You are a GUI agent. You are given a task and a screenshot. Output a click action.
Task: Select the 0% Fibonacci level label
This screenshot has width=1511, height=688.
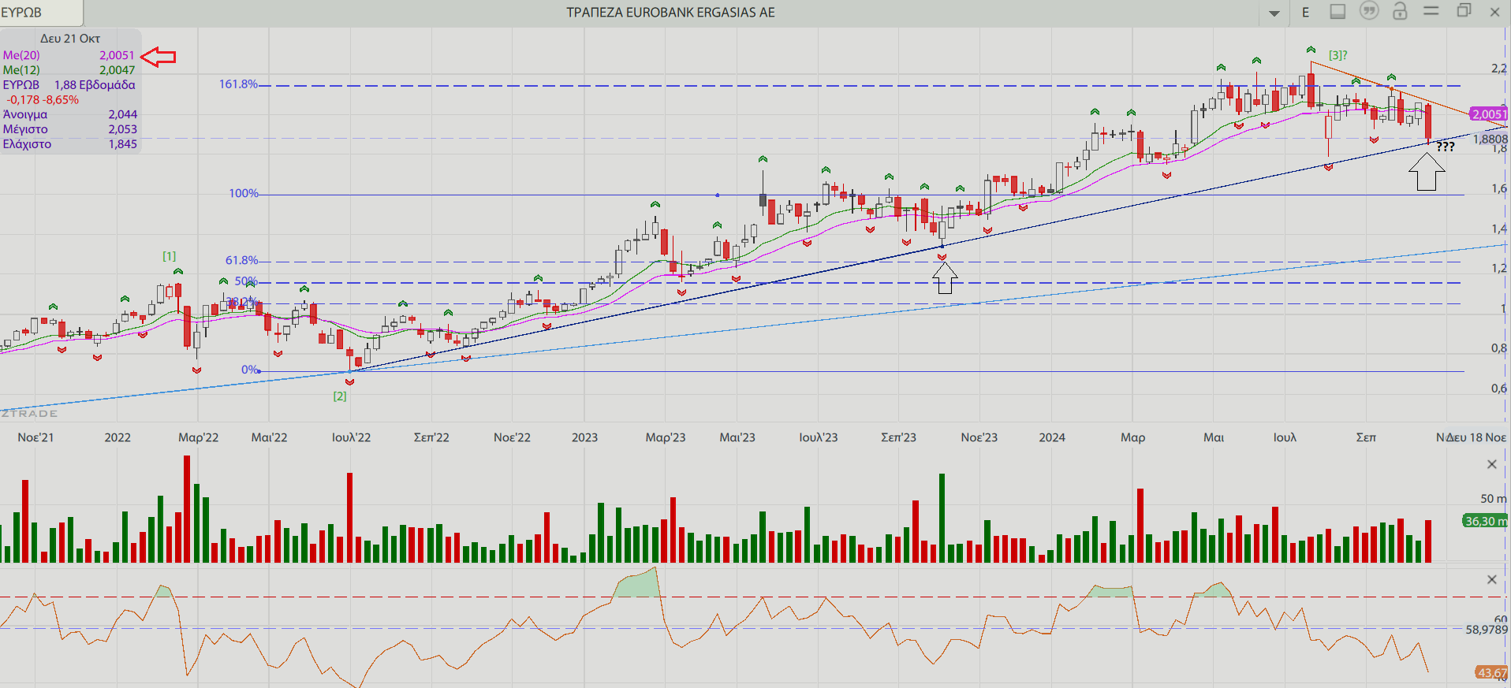tap(249, 370)
